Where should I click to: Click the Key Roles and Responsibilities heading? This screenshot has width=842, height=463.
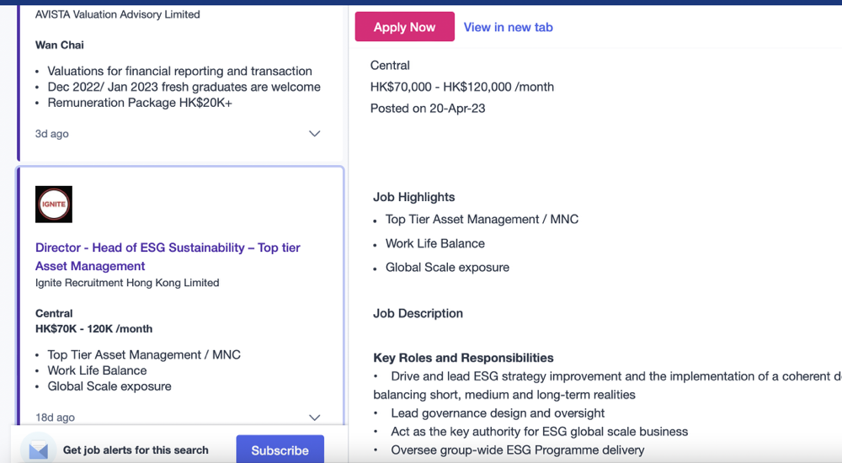(463, 358)
